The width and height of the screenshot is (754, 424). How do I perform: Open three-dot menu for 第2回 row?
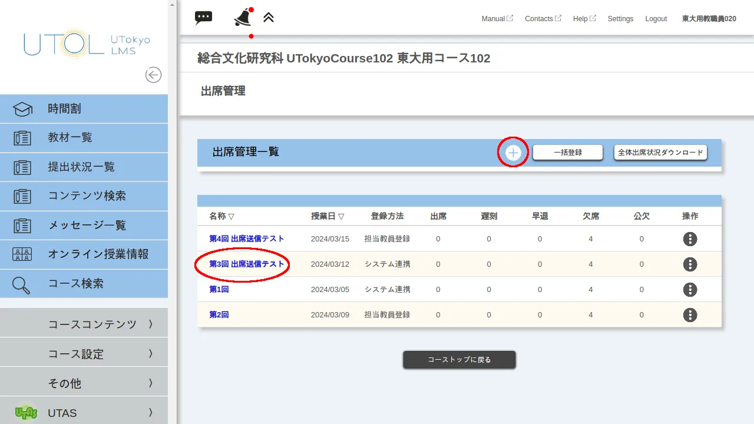690,315
